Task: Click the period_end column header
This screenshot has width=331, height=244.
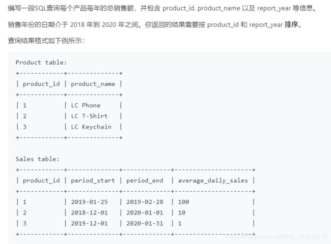Action: pyautogui.click(x=145, y=180)
